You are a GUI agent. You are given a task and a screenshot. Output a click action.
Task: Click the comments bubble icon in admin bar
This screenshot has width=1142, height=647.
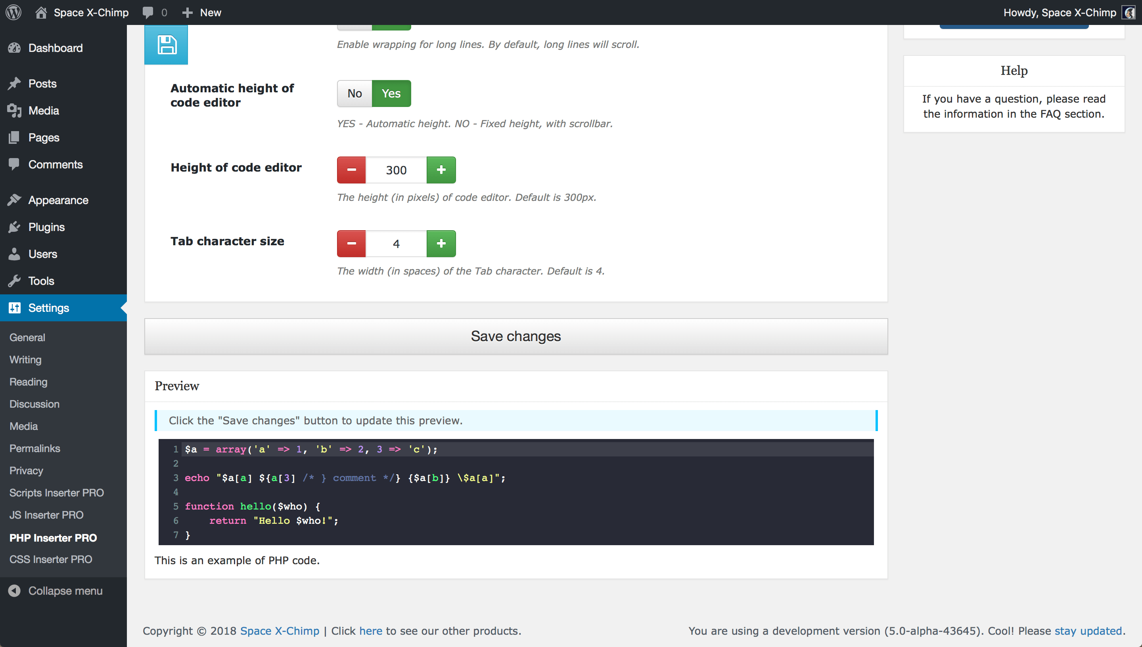(x=148, y=12)
